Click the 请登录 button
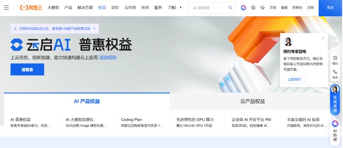The image size is (343, 148). click(x=27, y=70)
